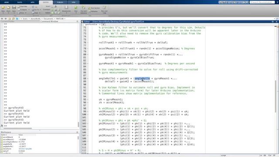Open the dropdown arrow under New
Image resolution: width=279 pixels, height=157 pixels.
[x=3, y=13]
